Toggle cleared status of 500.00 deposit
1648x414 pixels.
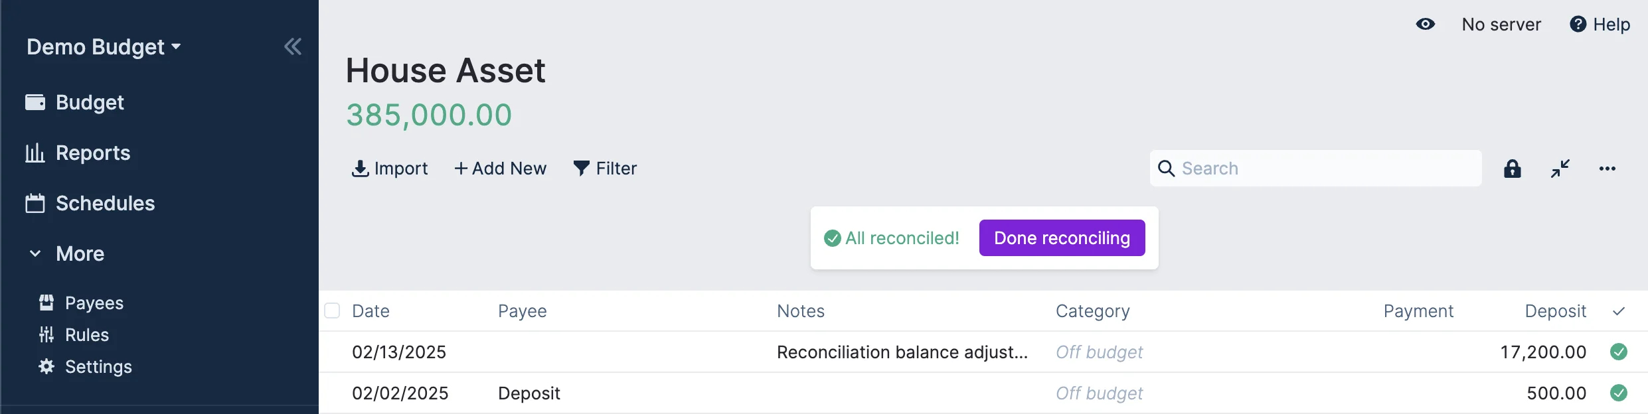(x=1619, y=393)
